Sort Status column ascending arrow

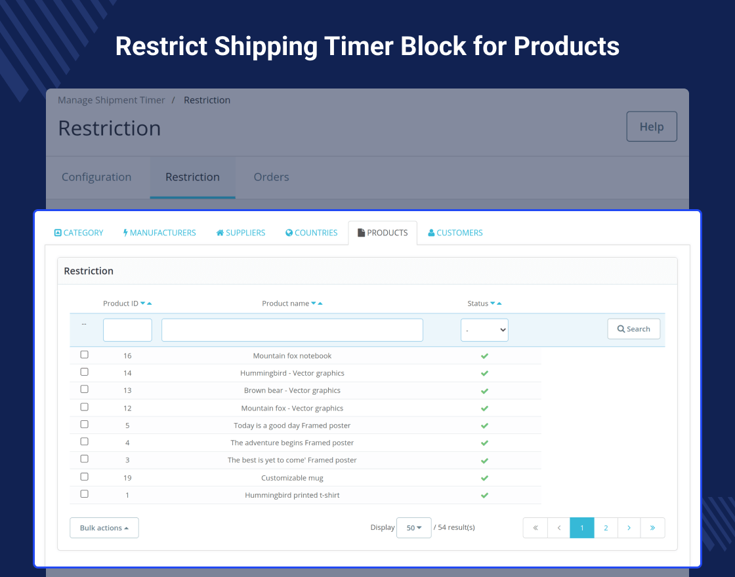tap(499, 304)
